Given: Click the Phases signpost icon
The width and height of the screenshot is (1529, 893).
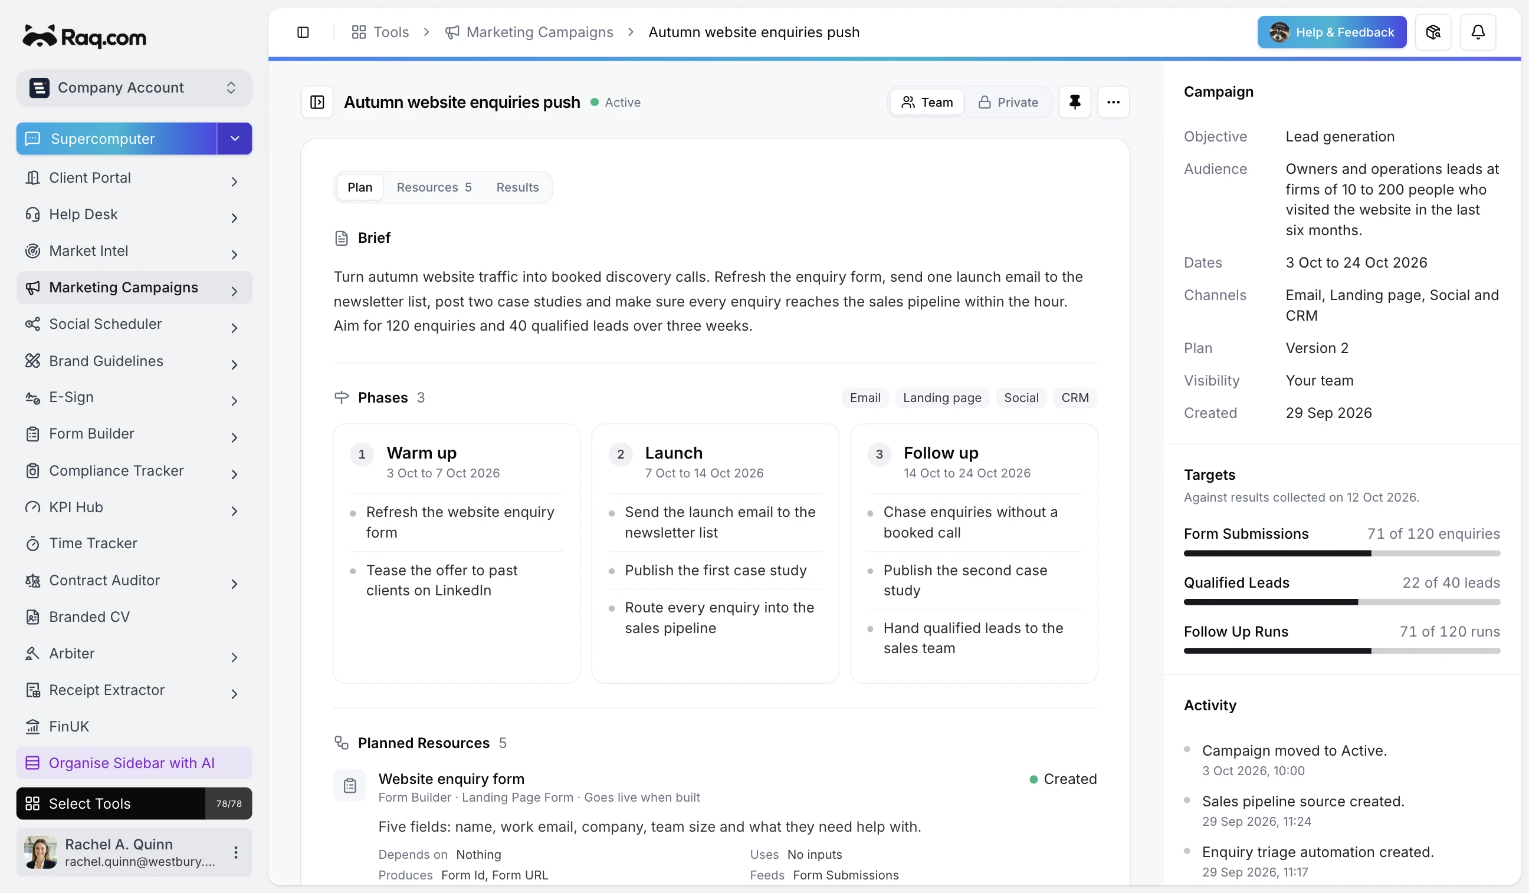Looking at the screenshot, I should pyautogui.click(x=342, y=398).
